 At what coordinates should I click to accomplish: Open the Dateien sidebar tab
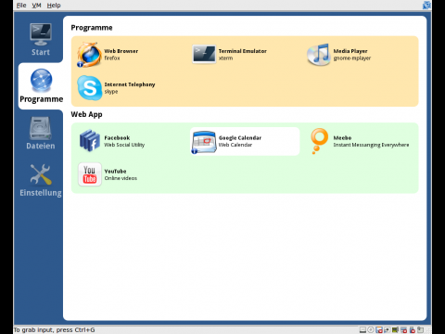click(x=41, y=134)
